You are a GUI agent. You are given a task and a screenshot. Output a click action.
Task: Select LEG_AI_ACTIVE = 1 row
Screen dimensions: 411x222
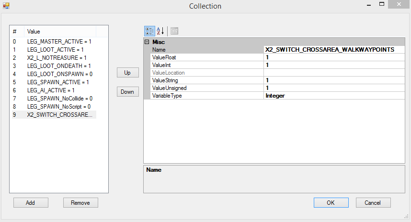54,90
